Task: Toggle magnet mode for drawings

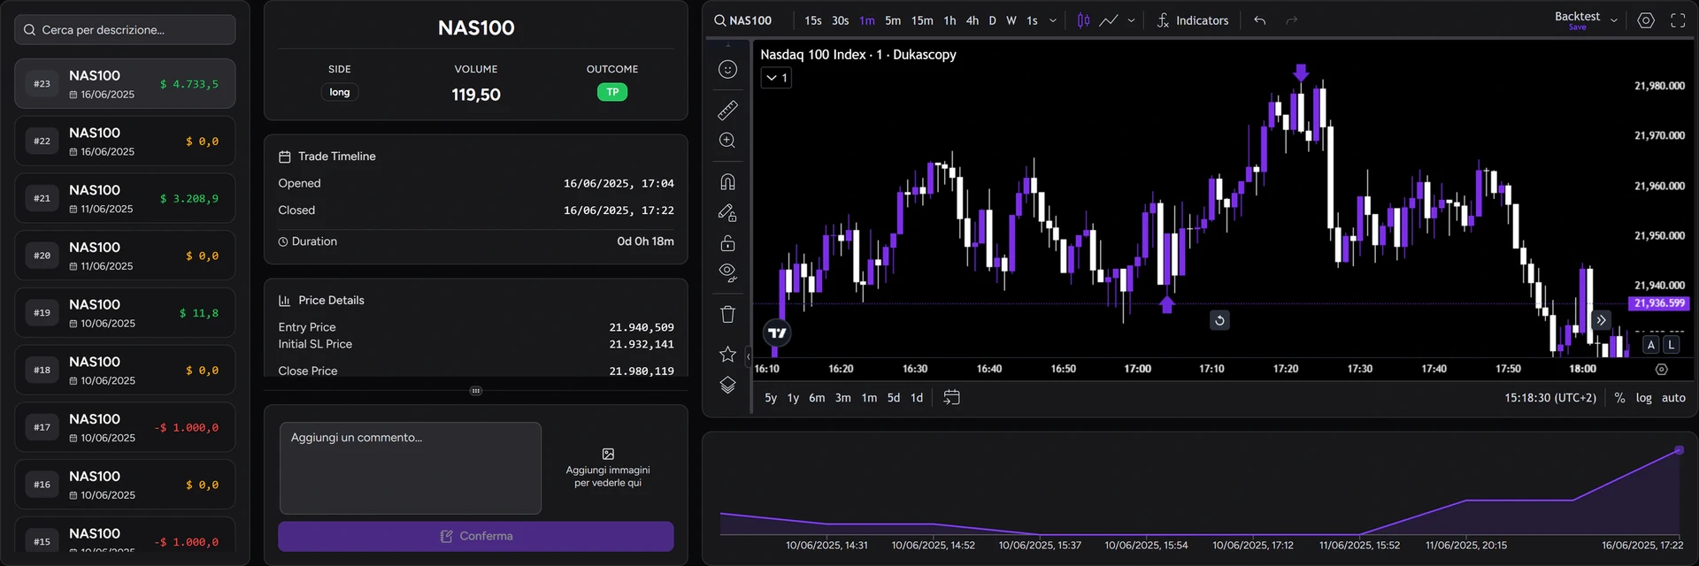Action: [x=727, y=182]
